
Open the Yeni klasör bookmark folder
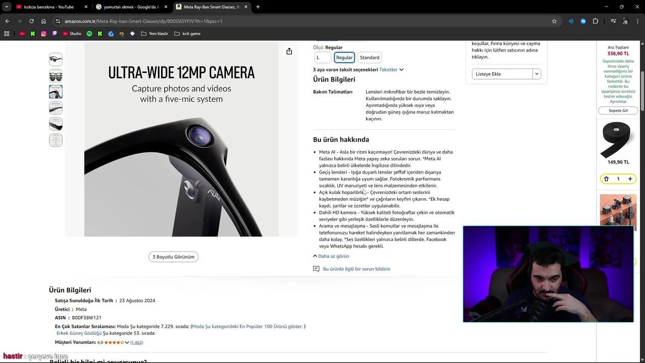click(155, 34)
